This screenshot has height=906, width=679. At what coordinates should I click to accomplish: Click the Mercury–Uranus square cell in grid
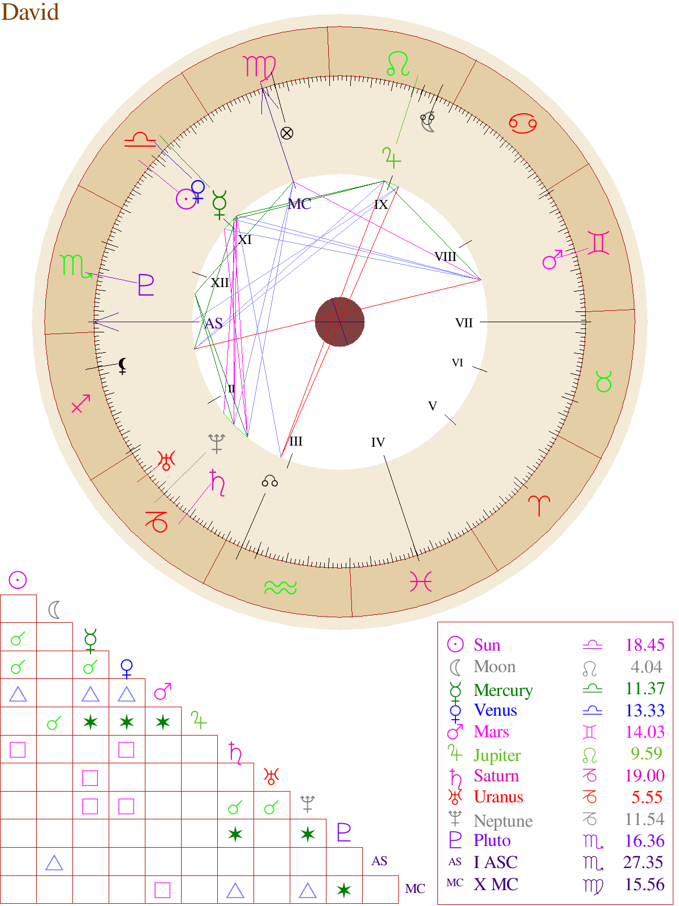pos(91,777)
